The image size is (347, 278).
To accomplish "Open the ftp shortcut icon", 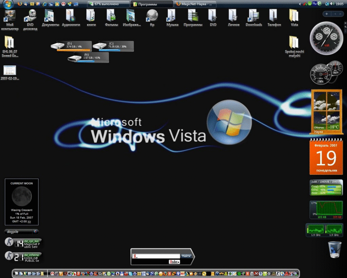I will pos(152,18).
